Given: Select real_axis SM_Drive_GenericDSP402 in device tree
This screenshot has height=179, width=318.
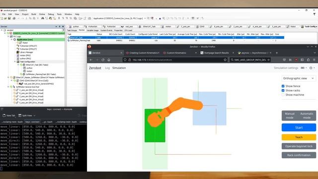Looking at the screenshot, I should [39, 84].
